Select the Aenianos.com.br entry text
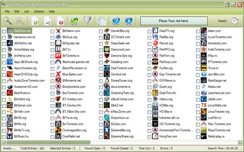This screenshot has width=244, height=152. coord(24,37)
